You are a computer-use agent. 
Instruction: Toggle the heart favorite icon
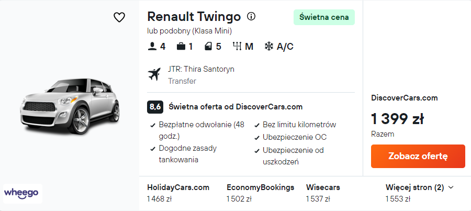point(119,17)
